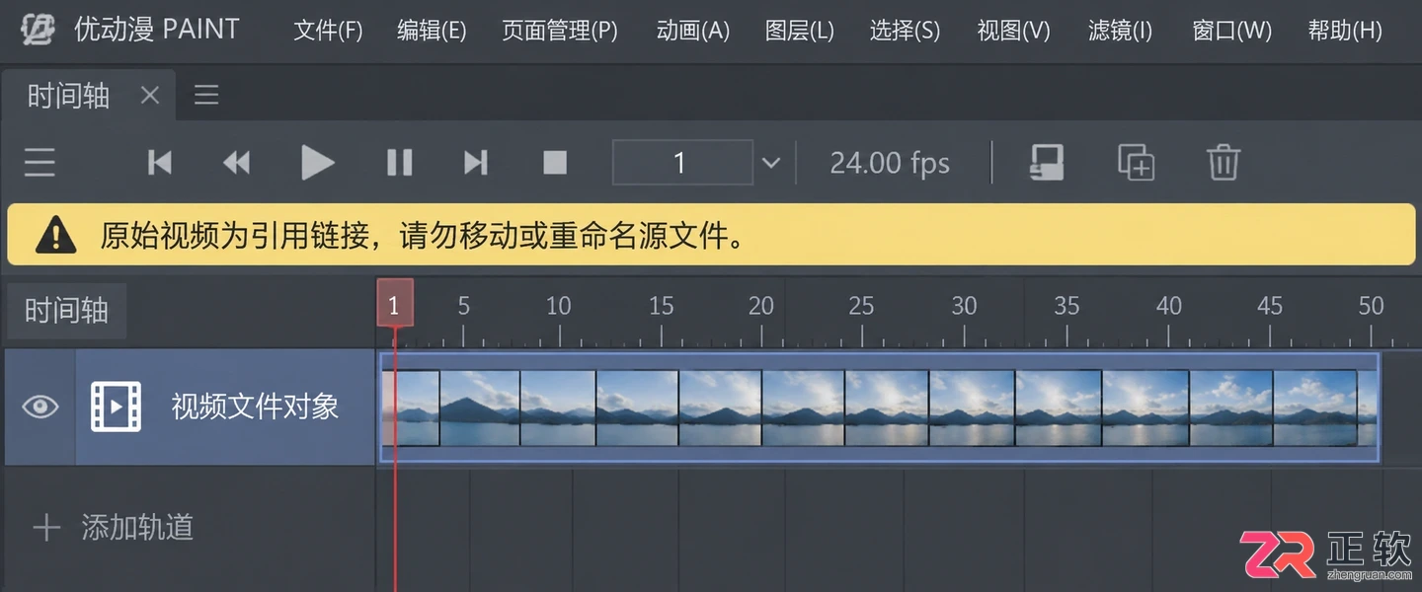Rewind to previous frame
The width and height of the screenshot is (1422, 592).
click(237, 162)
